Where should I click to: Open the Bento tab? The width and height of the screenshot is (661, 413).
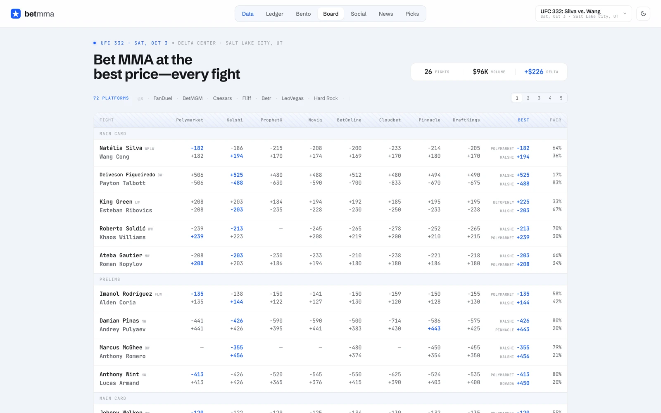tap(303, 14)
